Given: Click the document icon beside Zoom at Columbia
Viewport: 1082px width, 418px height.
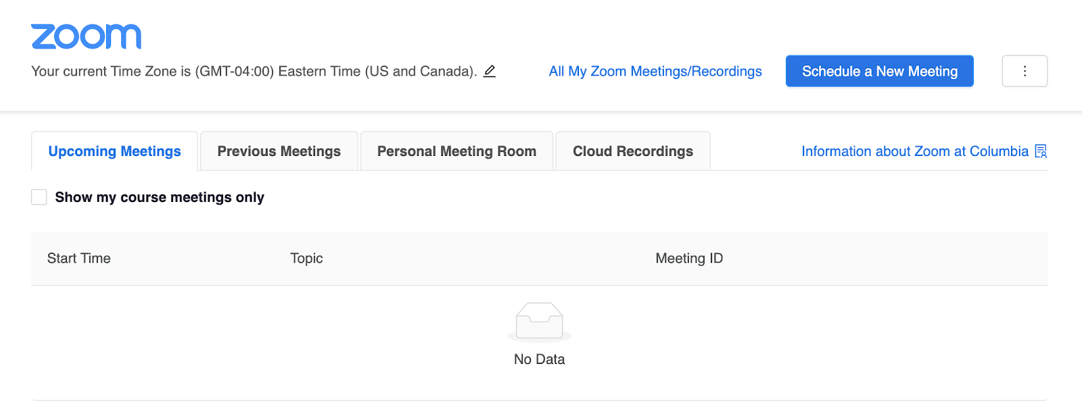Looking at the screenshot, I should [x=1041, y=151].
